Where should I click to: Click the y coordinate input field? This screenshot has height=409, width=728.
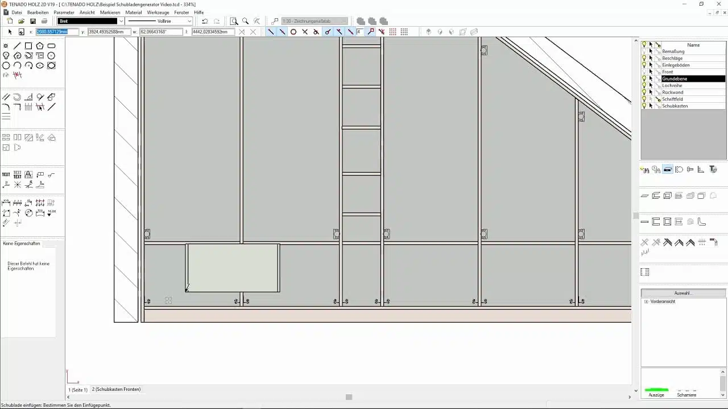coord(109,32)
